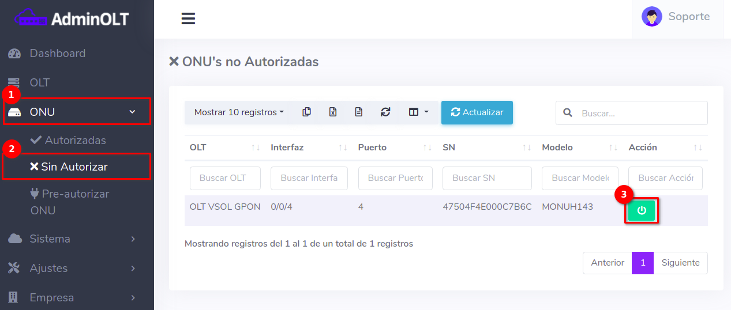Click the Actualizar button
Screen dimensions: 731x310
coord(477,112)
